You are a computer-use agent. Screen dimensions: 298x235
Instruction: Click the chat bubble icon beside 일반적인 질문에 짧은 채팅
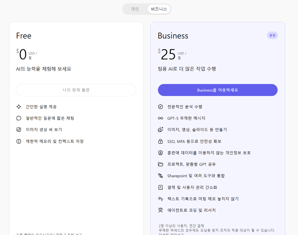coord(19,118)
